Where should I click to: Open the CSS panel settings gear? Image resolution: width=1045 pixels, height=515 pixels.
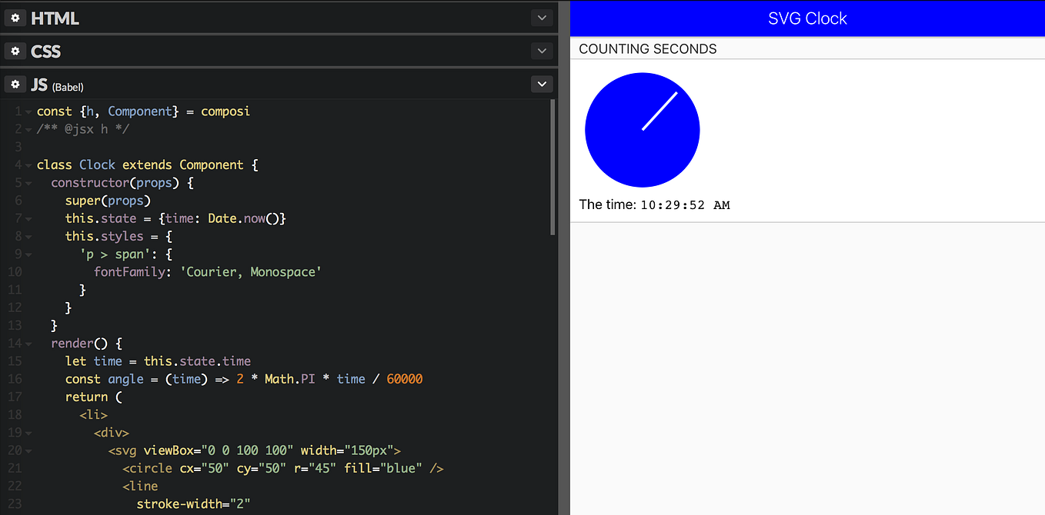[15, 51]
